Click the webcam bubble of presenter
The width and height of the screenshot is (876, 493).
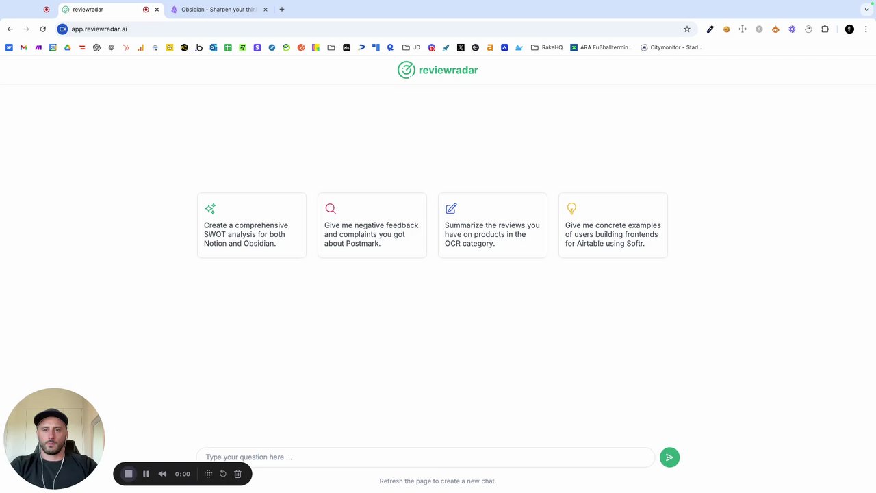click(x=54, y=439)
